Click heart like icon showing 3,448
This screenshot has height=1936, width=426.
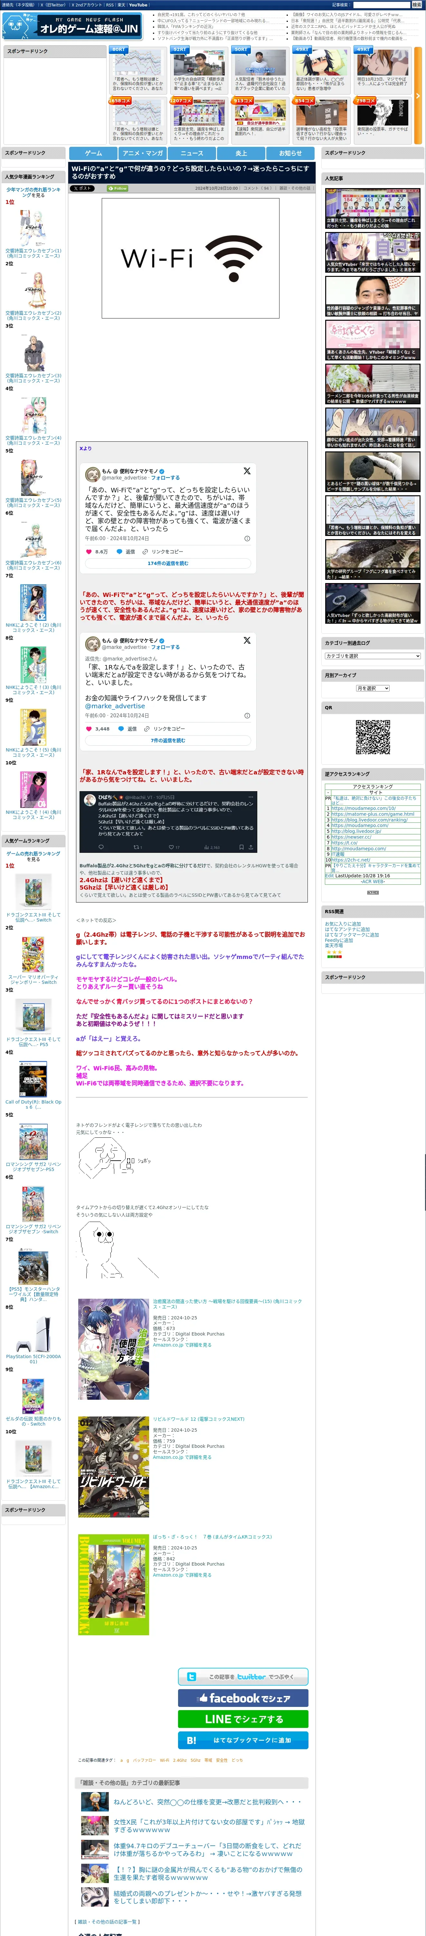(89, 728)
